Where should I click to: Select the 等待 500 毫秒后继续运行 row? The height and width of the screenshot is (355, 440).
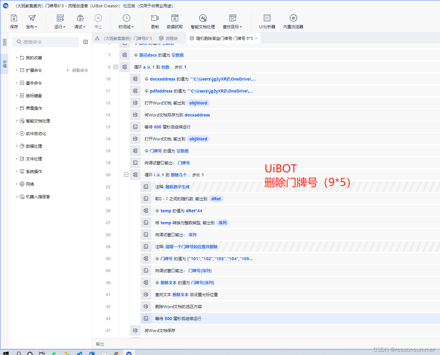pyautogui.click(x=290, y=319)
